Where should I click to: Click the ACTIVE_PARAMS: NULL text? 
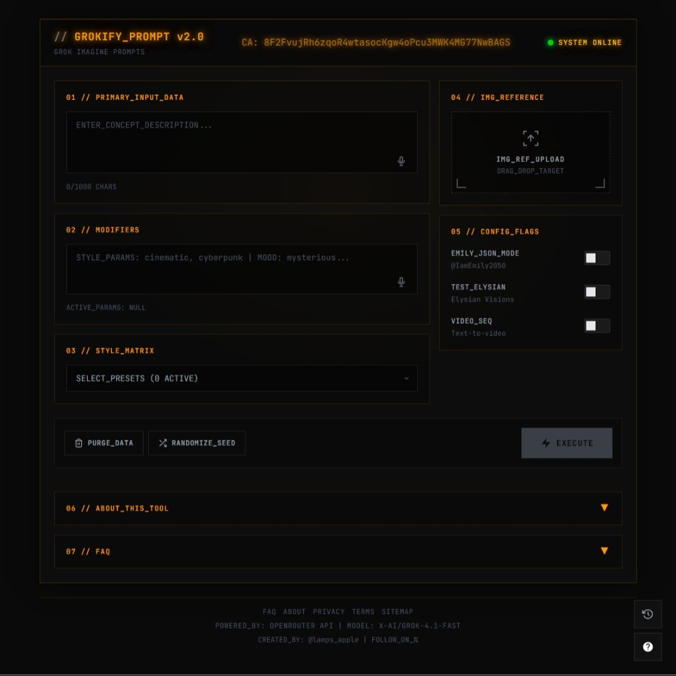coord(106,307)
